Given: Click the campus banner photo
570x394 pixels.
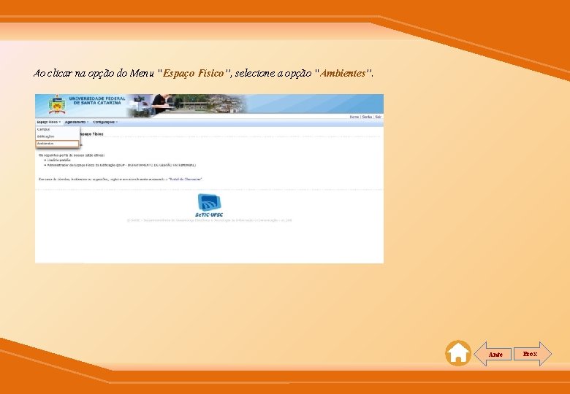Looking at the screenshot, I should (x=187, y=106).
